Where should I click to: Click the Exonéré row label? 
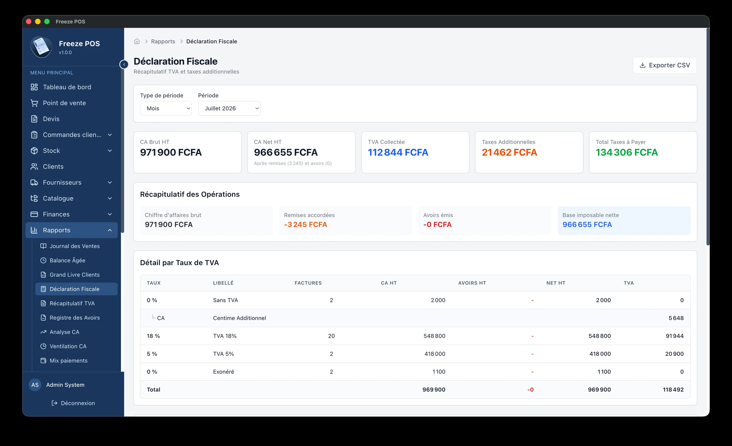click(x=223, y=371)
